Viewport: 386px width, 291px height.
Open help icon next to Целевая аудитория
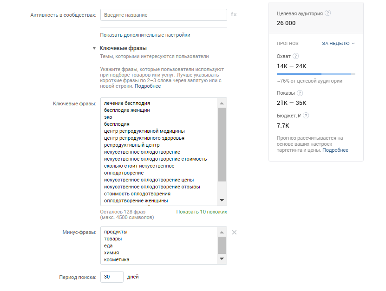click(327, 13)
